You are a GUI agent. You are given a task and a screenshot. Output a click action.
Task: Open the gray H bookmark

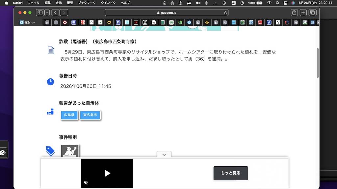click(296, 22)
